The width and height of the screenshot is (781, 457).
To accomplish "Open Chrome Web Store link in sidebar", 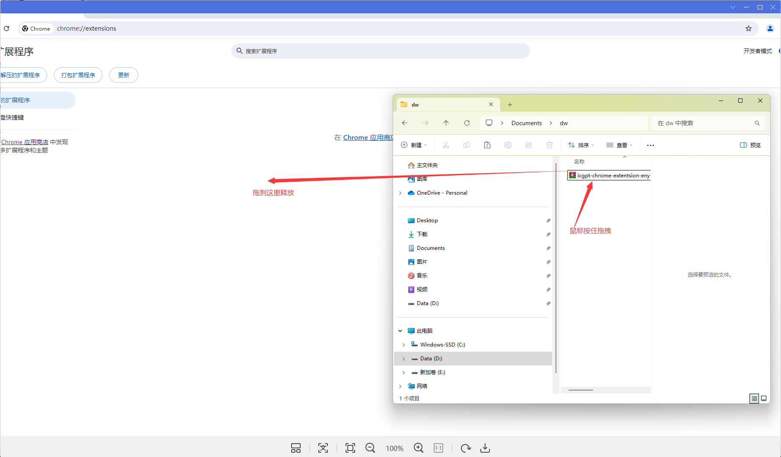I will (x=25, y=142).
